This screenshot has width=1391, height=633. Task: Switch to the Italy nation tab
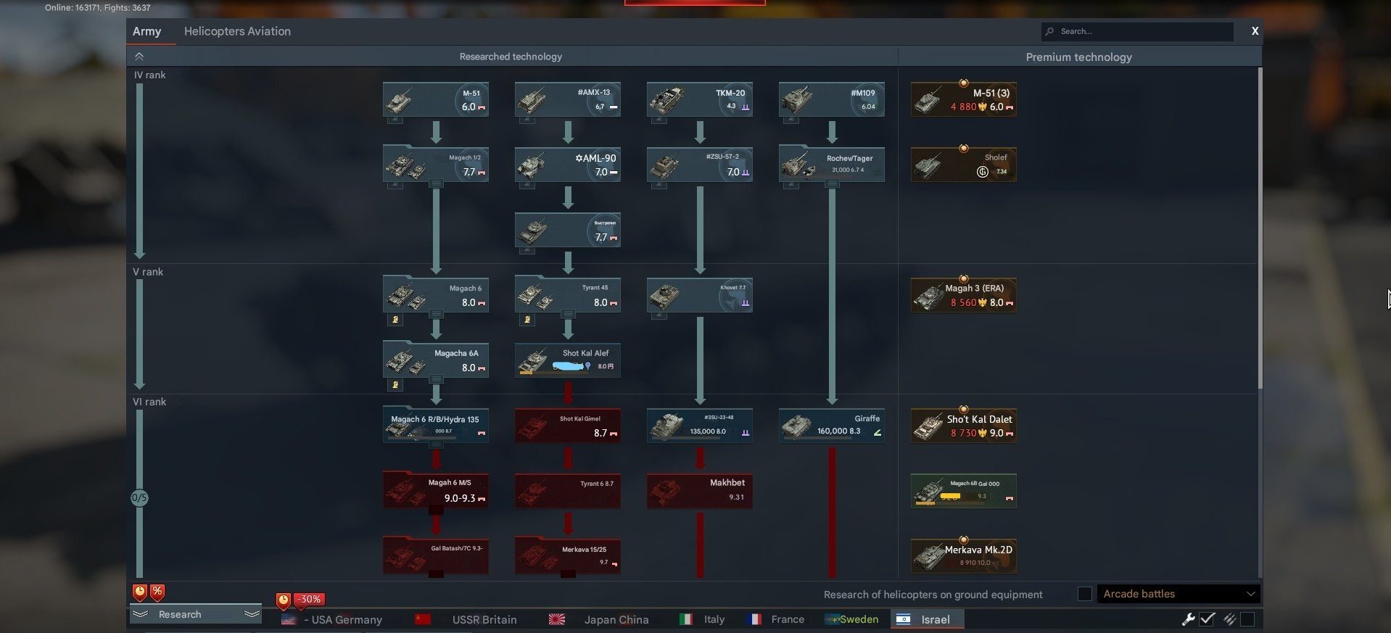coord(702,619)
